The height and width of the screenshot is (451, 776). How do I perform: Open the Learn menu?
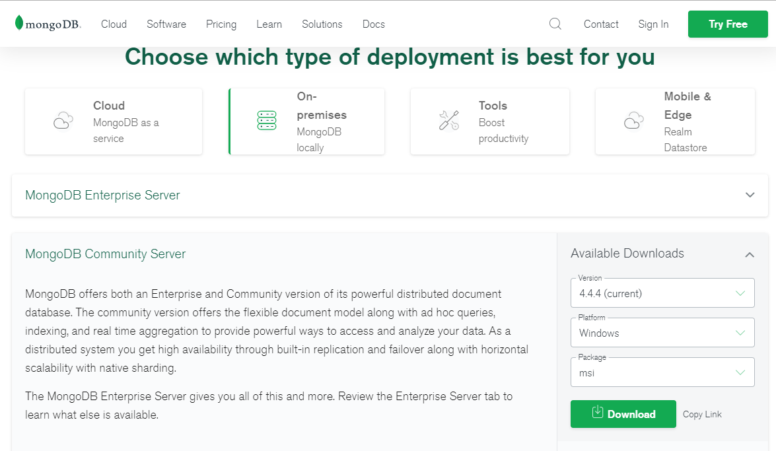[x=269, y=24]
